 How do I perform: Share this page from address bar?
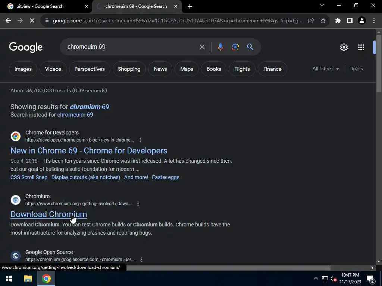click(311, 21)
